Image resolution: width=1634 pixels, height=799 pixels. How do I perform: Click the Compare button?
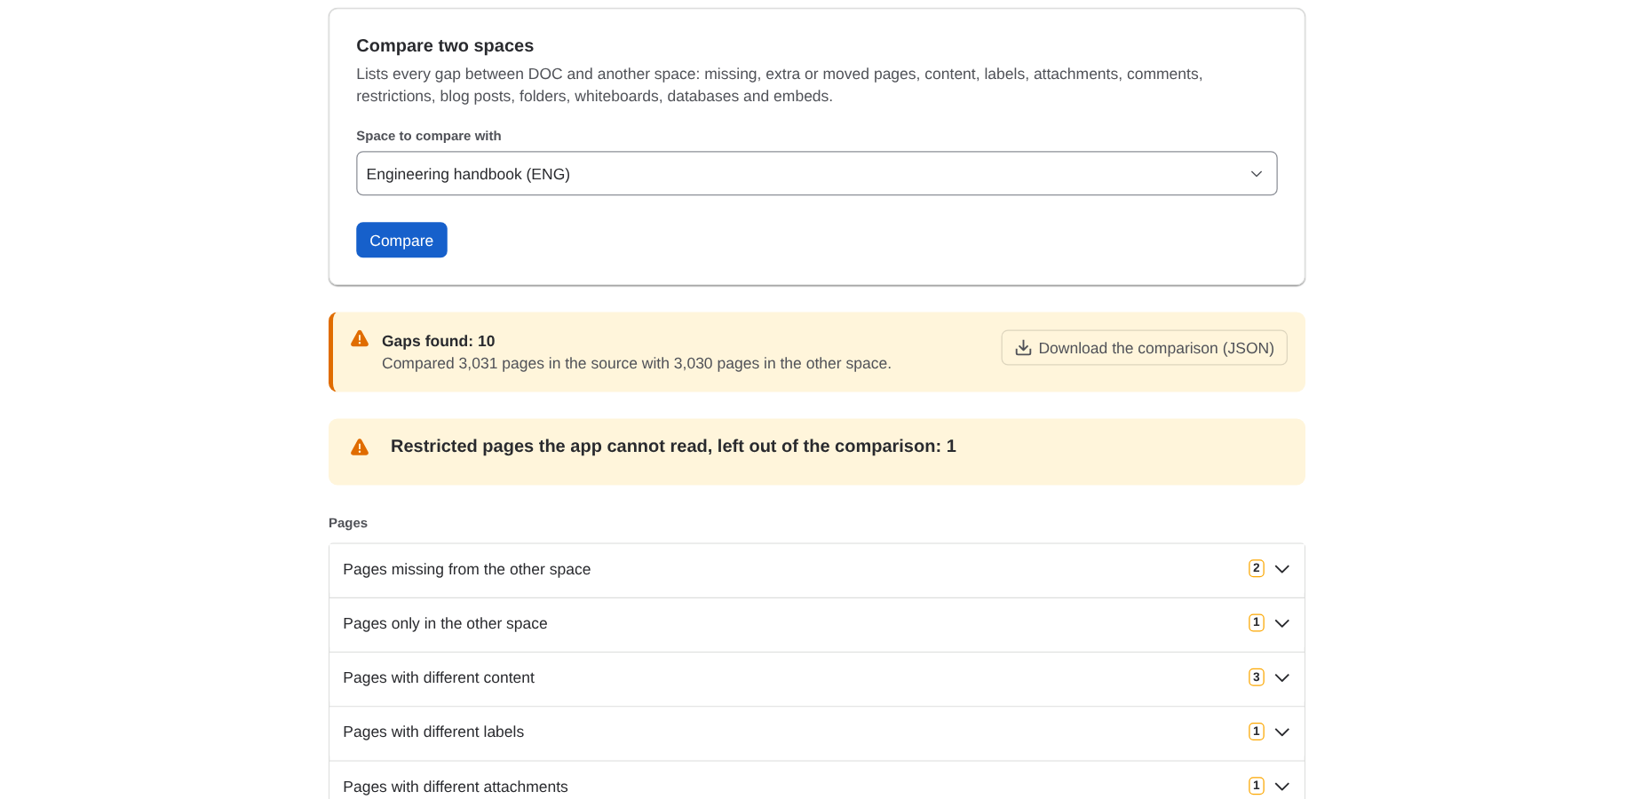coord(401,240)
